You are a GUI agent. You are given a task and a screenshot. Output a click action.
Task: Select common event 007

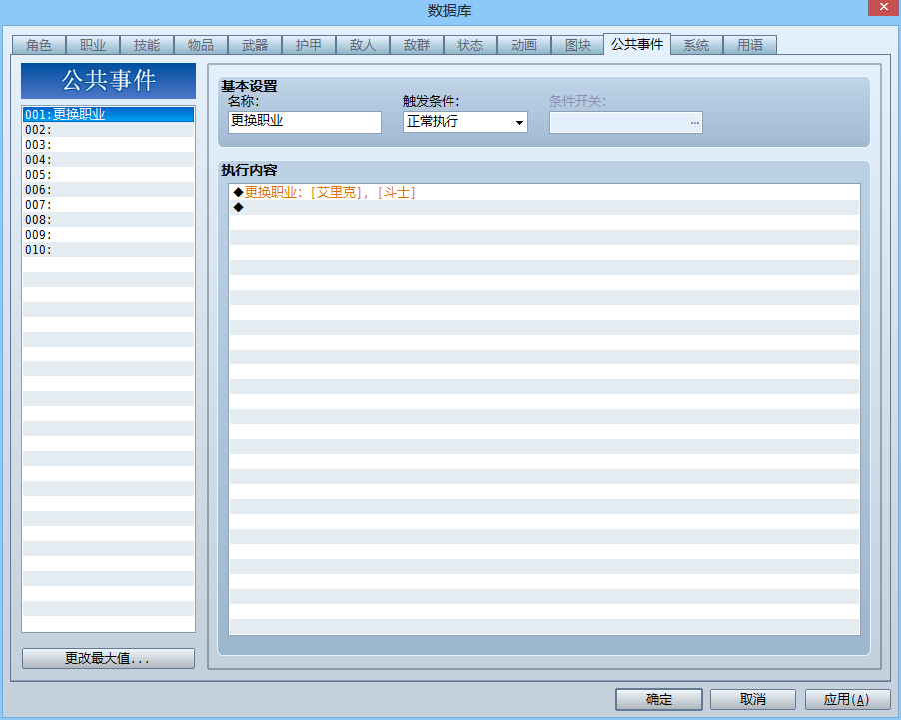108,204
